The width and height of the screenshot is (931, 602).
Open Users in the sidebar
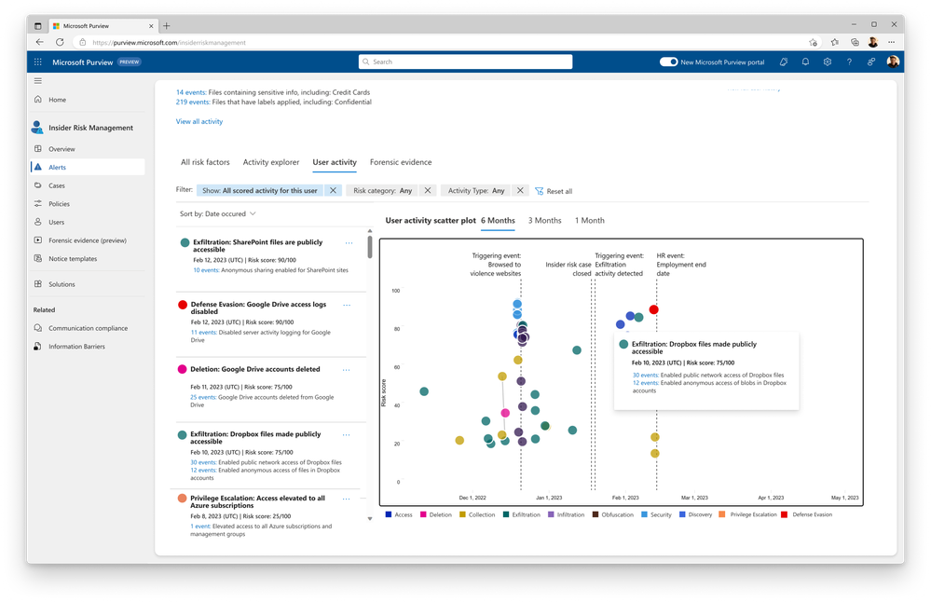[x=57, y=222]
